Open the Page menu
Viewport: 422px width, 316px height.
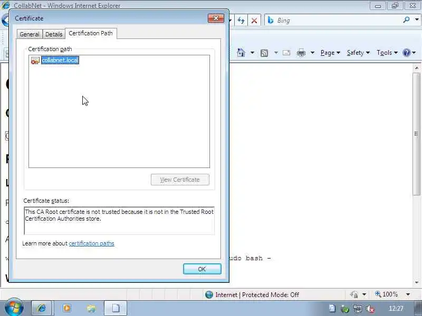pyautogui.click(x=330, y=53)
